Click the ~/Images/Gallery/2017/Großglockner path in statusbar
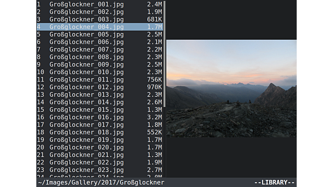 101,183
